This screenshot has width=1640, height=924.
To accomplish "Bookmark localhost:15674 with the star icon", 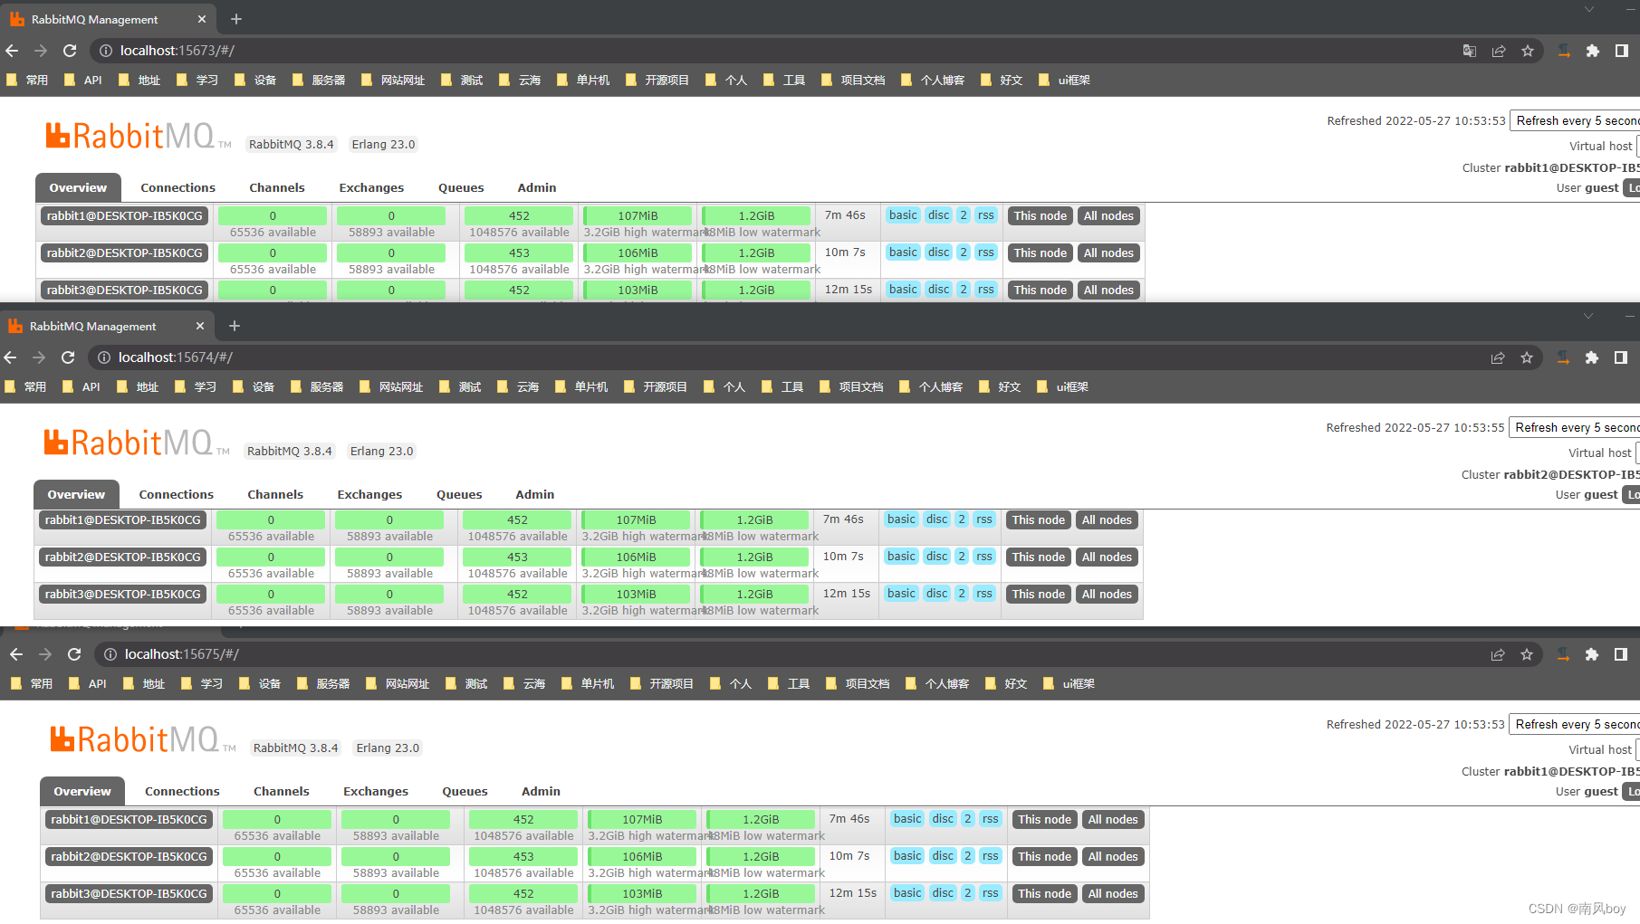I will click(1527, 357).
